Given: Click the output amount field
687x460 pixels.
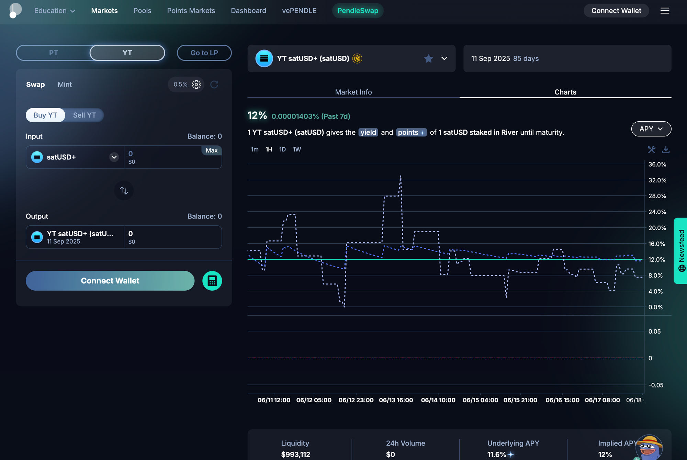Looking at the screenshot, I should 173,237.
